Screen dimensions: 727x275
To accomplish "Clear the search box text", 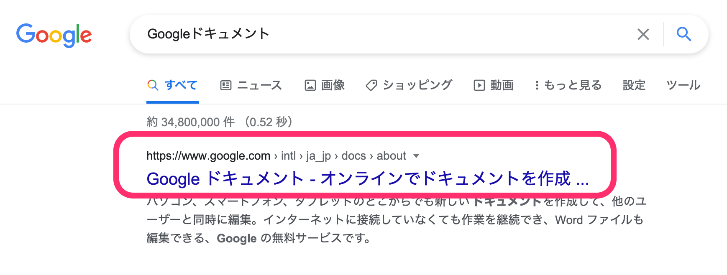I will 643,34.
